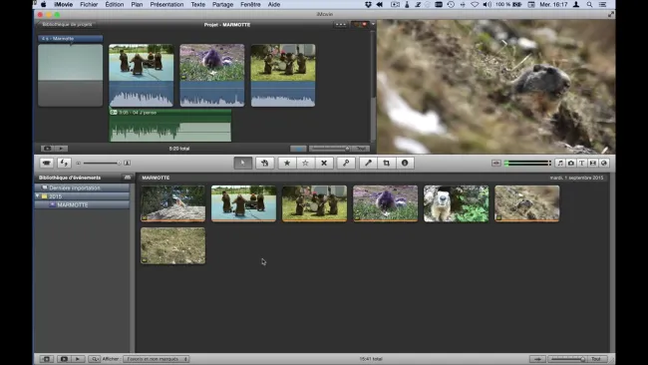The width and height of the screenshot is (648, 365).
Task: Open Spotlight search in the menu bar
Action: pos(590,5)
